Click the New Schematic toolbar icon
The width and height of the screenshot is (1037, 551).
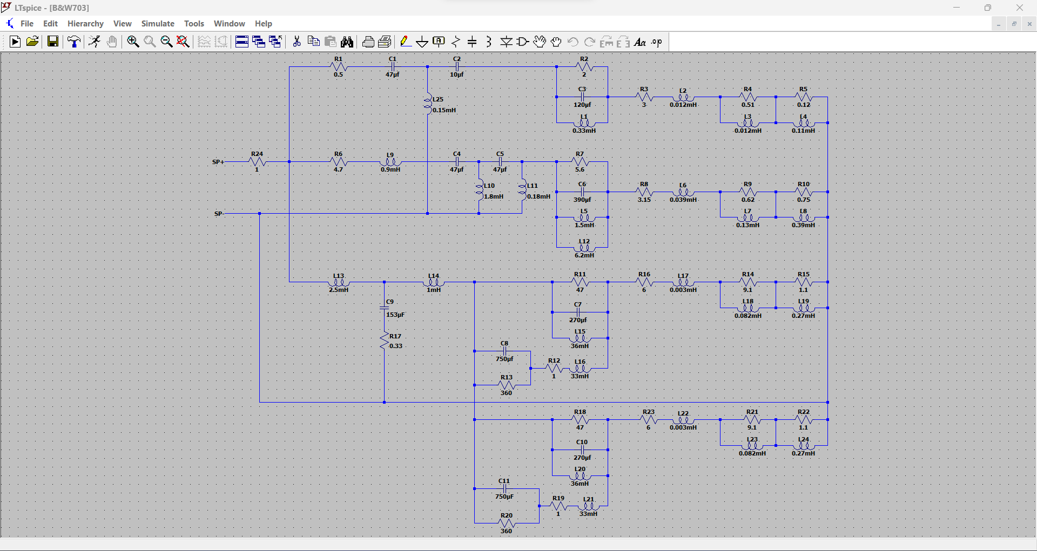15,42
